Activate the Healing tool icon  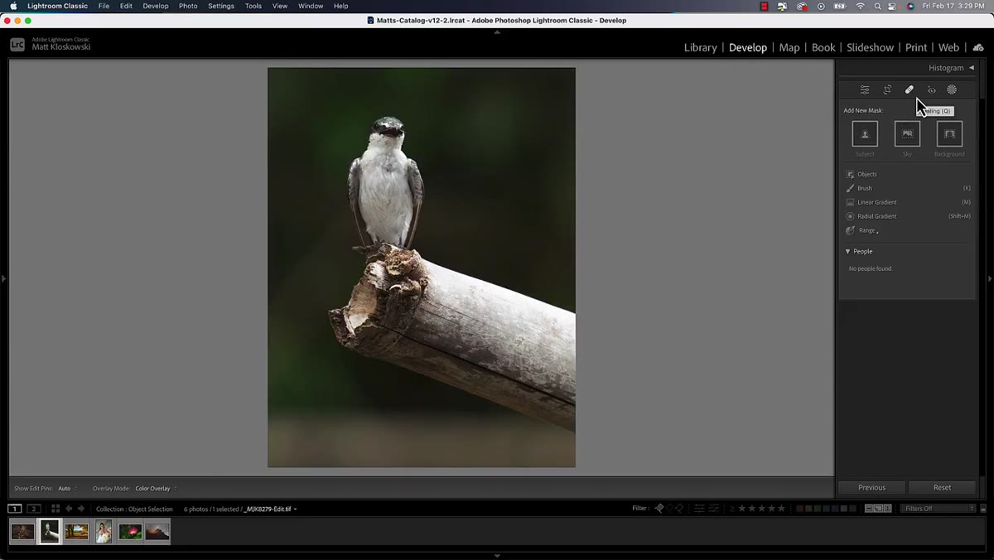pyautogui.click(x=909, y=89)
